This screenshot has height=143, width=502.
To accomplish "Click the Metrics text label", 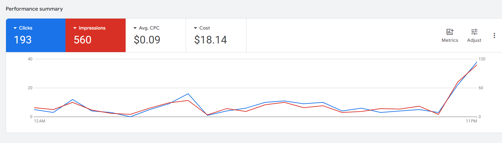I will (x=450, y=40).
